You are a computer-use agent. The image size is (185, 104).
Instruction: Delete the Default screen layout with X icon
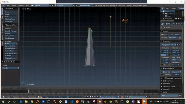[x=53, y=5]
